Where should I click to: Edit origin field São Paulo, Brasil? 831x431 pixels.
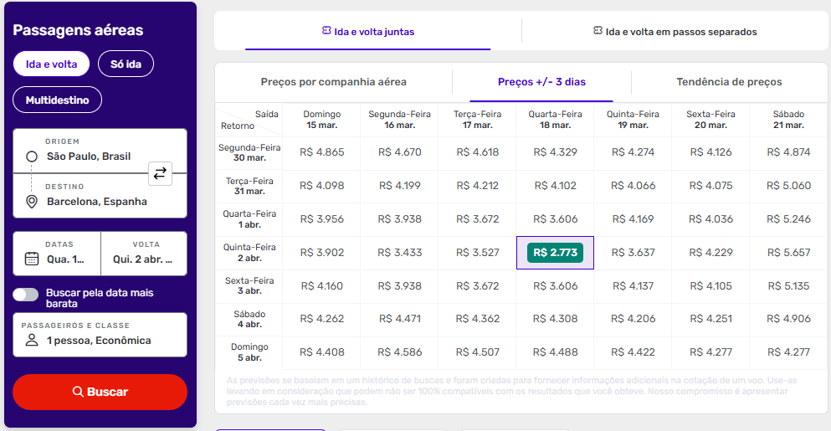click(x=89, y=156)
